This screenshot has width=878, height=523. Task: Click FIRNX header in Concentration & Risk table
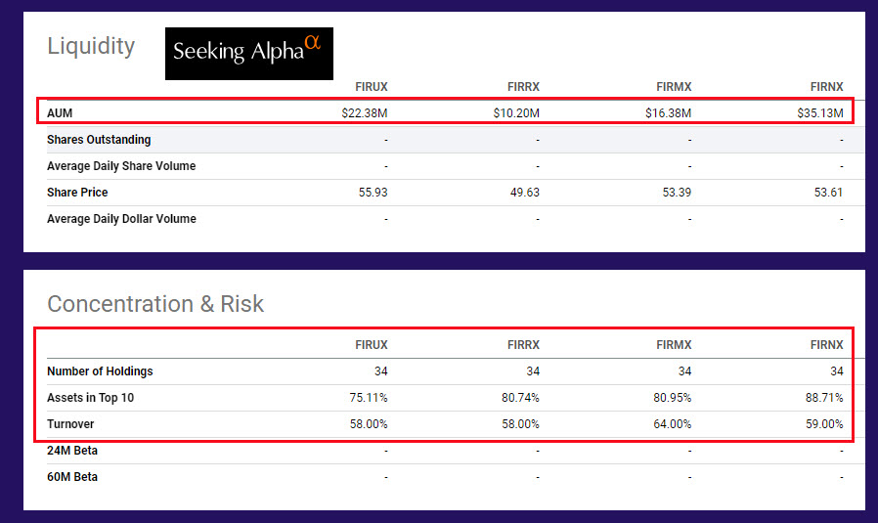tap(826, 345)
